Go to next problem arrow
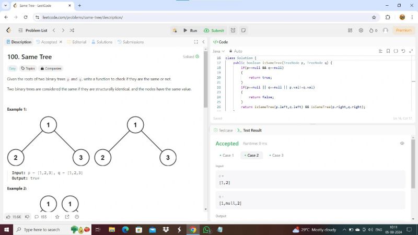 click(63, 30)
